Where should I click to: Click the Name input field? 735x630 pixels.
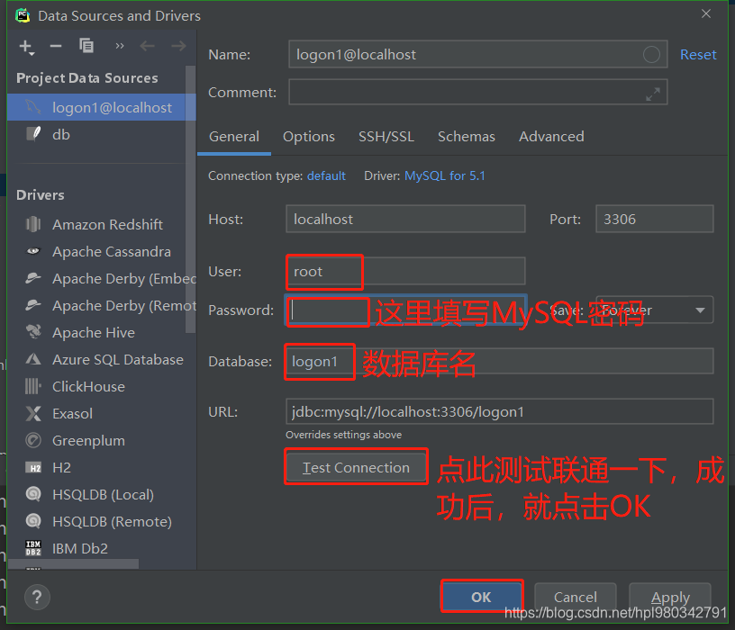click(477, 54)
